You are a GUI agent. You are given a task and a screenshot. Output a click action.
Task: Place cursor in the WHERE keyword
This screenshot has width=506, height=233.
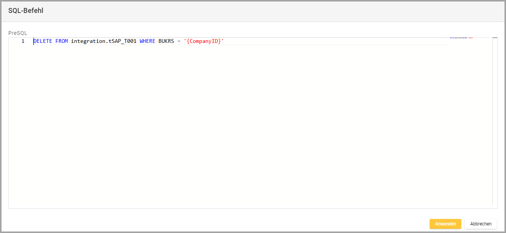(x=147, y=41)
